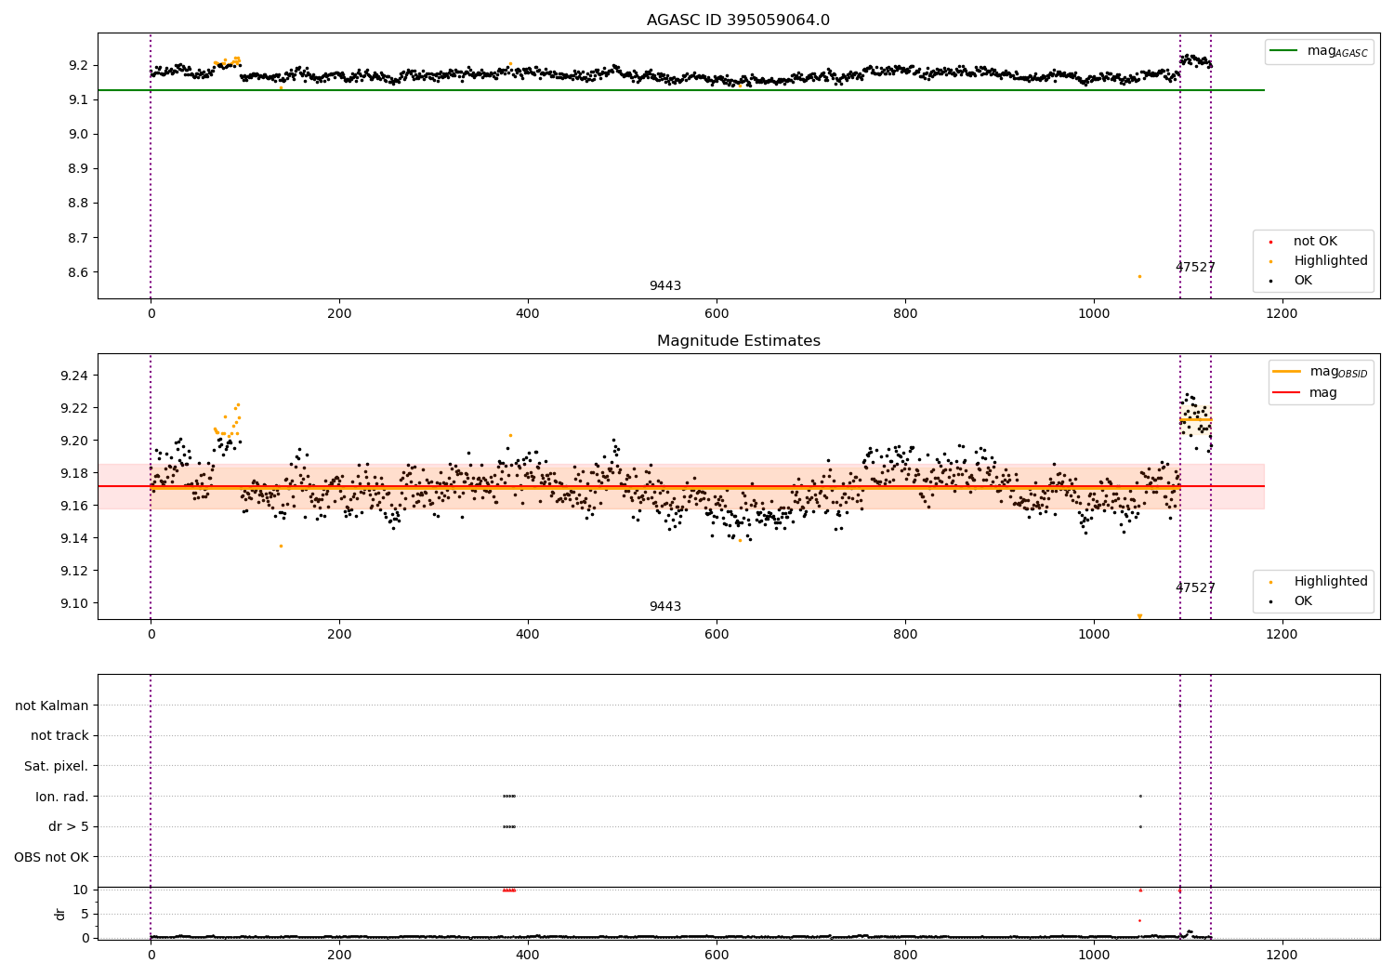
Task: Click green mag AGASC horizontal line in top plot
Action: pos(680,90)
